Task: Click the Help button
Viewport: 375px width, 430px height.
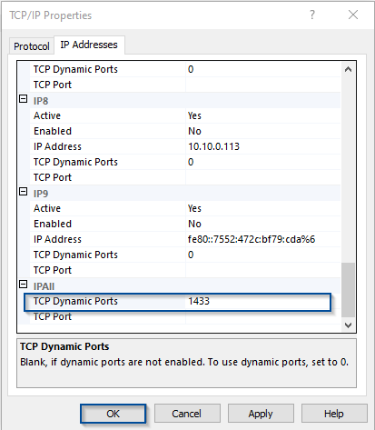Action: tap(334, 414)
